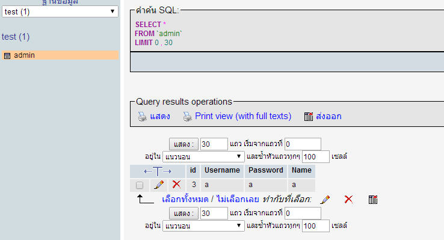This screenshot has height=240, width=444.
Task: Click the id cell value 3
Action: click(x=194, y=185)
